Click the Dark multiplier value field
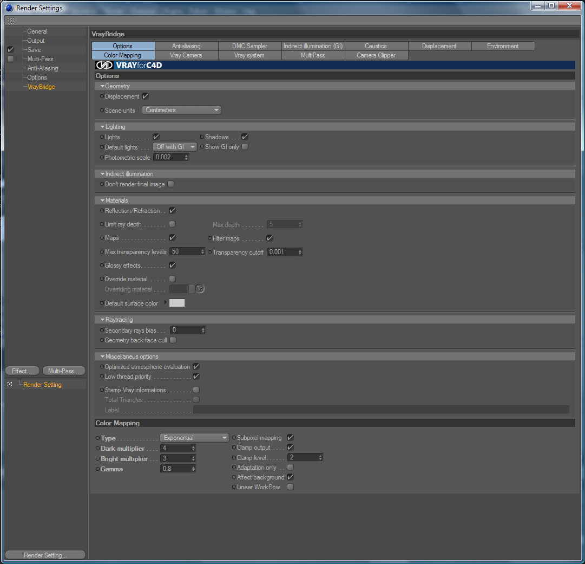Image resolution: width=585 pixels, height=564 pixels. (x=178, y=448)
